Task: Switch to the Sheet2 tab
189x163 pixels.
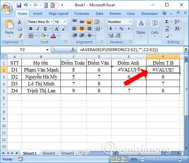Action: pos(49,153)
